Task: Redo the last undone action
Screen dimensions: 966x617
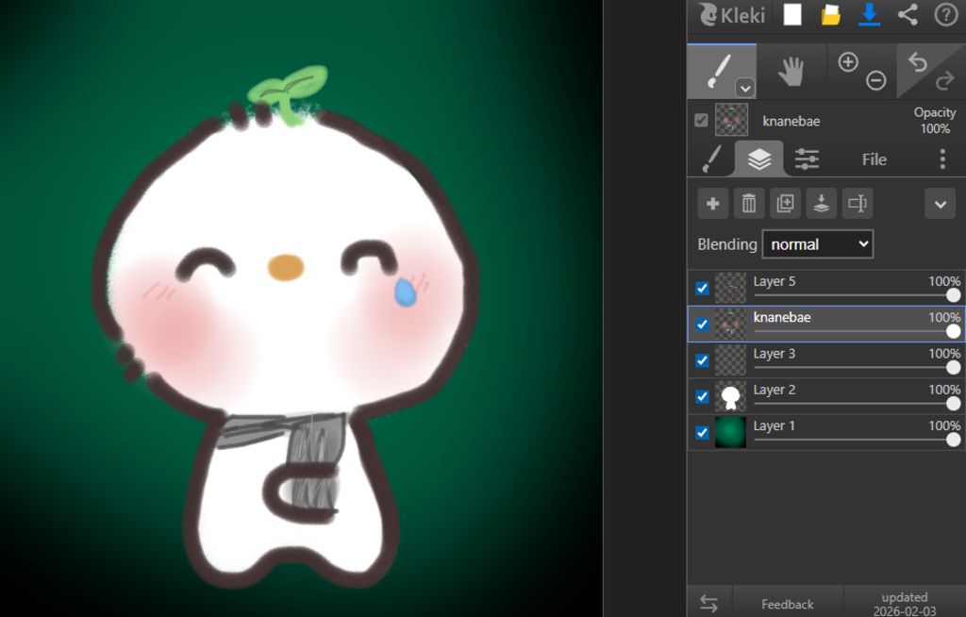Action: (x=944, y=81)
